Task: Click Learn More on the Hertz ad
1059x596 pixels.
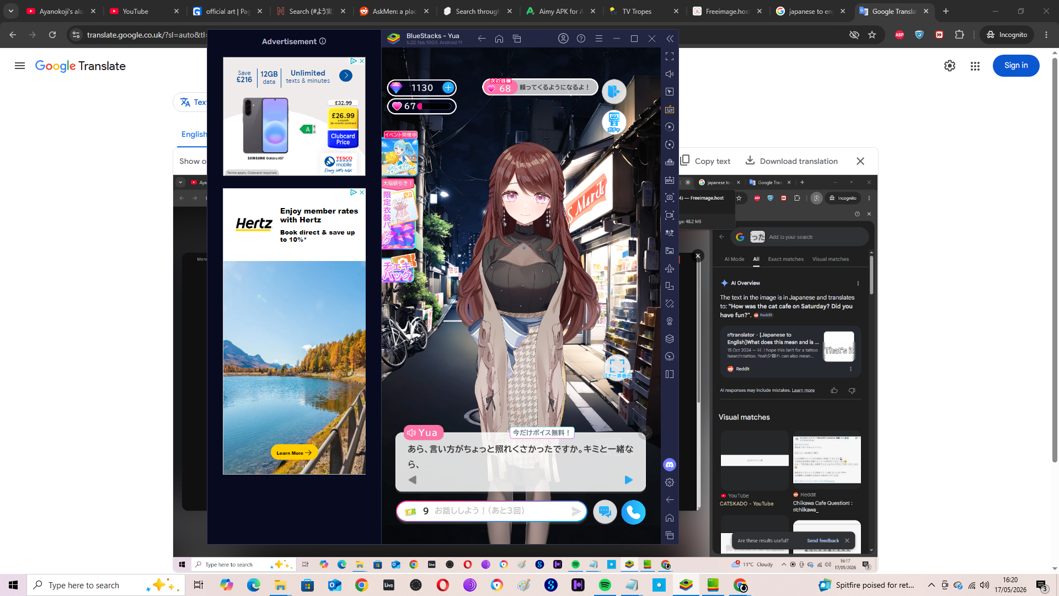Action: pyautogui.click(x=294, y=453)
